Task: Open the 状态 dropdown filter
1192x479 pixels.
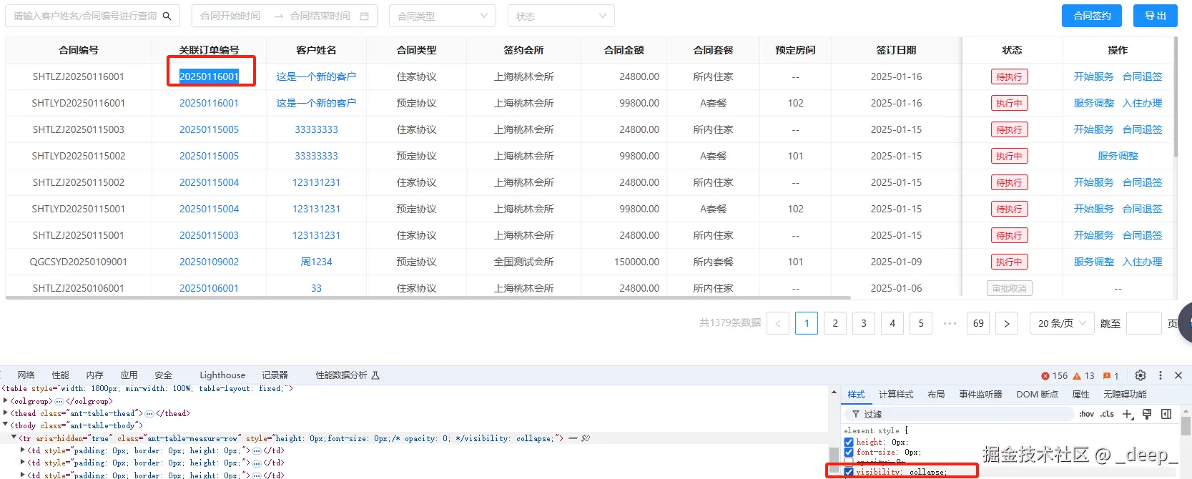Action: [561, 16]
